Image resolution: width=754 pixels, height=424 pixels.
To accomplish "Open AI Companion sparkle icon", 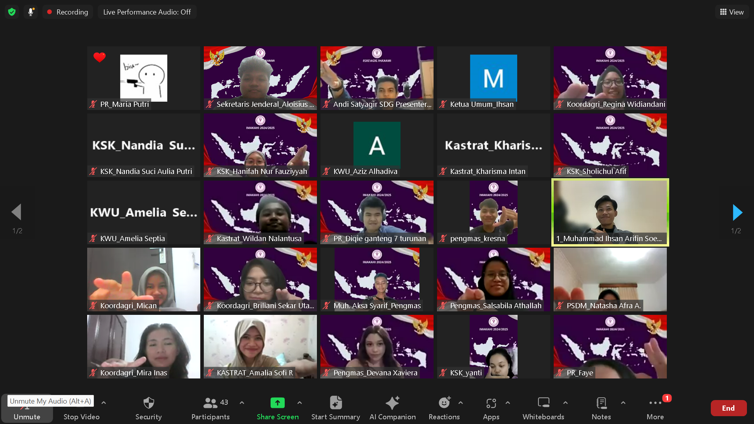I will click(392, 403).
